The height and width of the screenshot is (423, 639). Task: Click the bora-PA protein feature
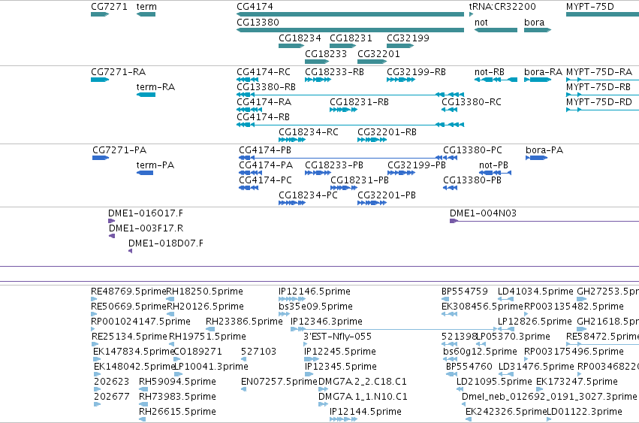pyautogui.click(x=536, y=158)
